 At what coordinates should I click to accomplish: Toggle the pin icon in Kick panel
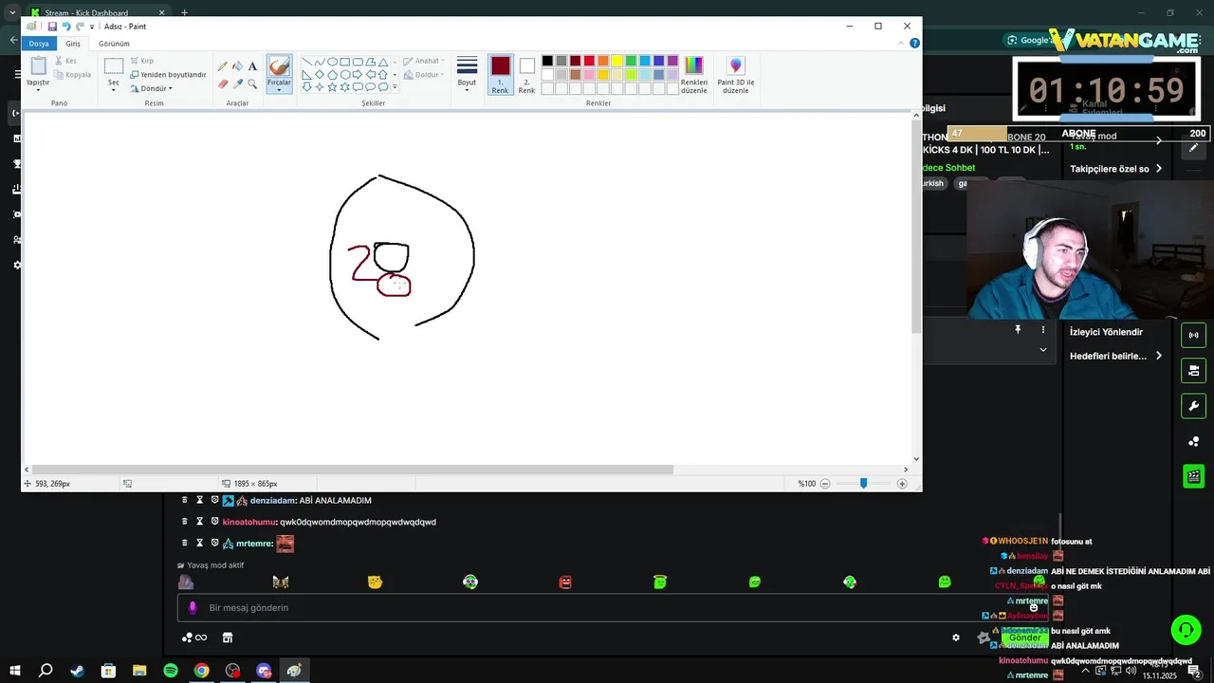point(1018,329)
